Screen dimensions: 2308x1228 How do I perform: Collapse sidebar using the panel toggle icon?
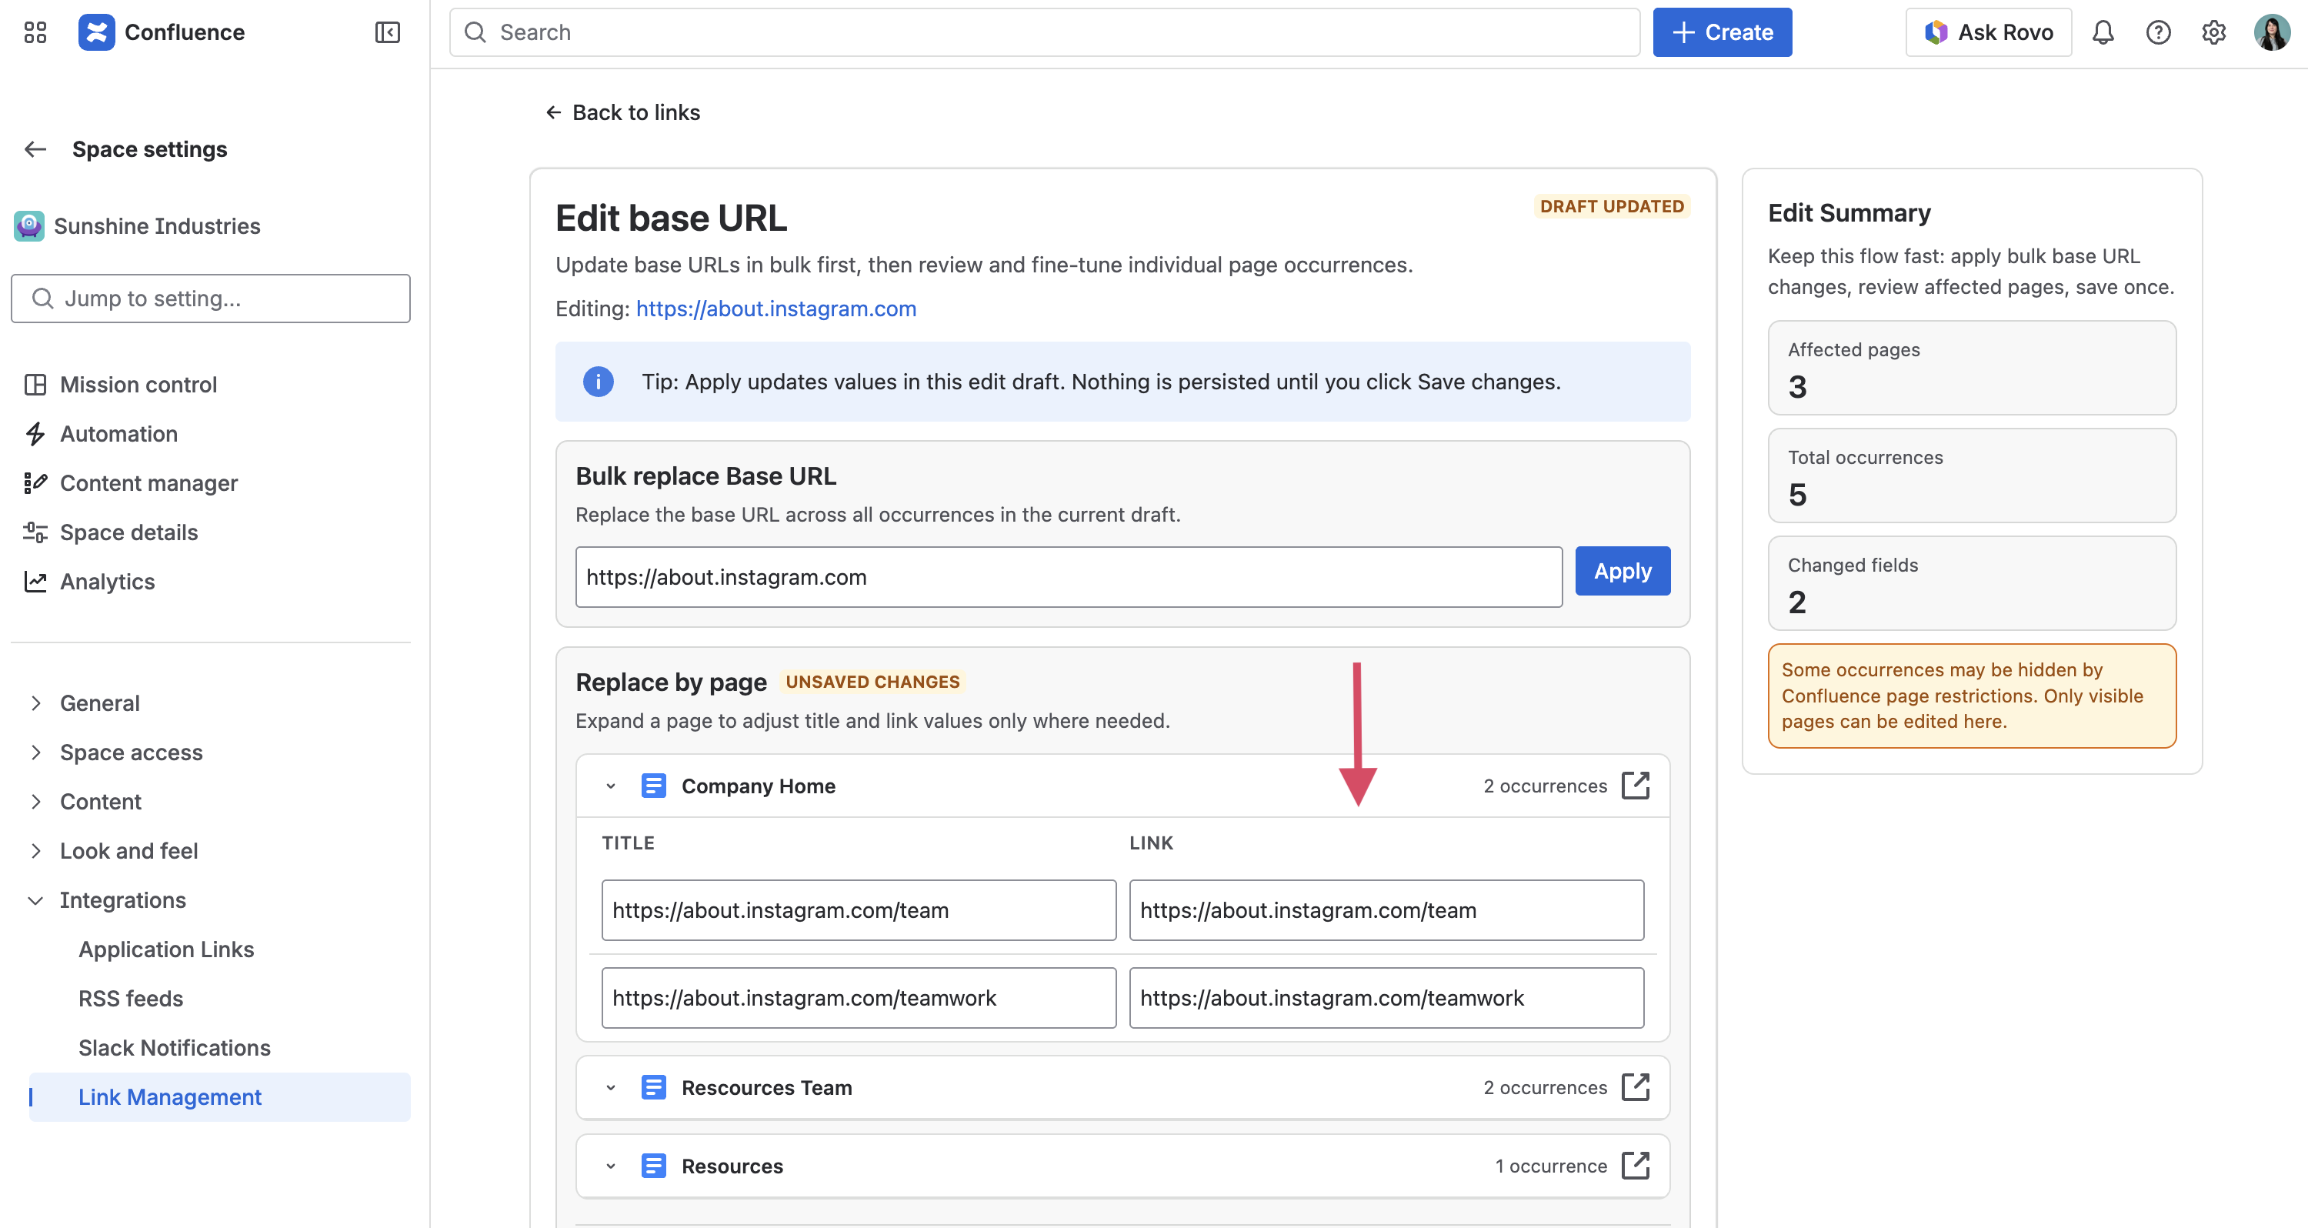[x=387, y=32]
